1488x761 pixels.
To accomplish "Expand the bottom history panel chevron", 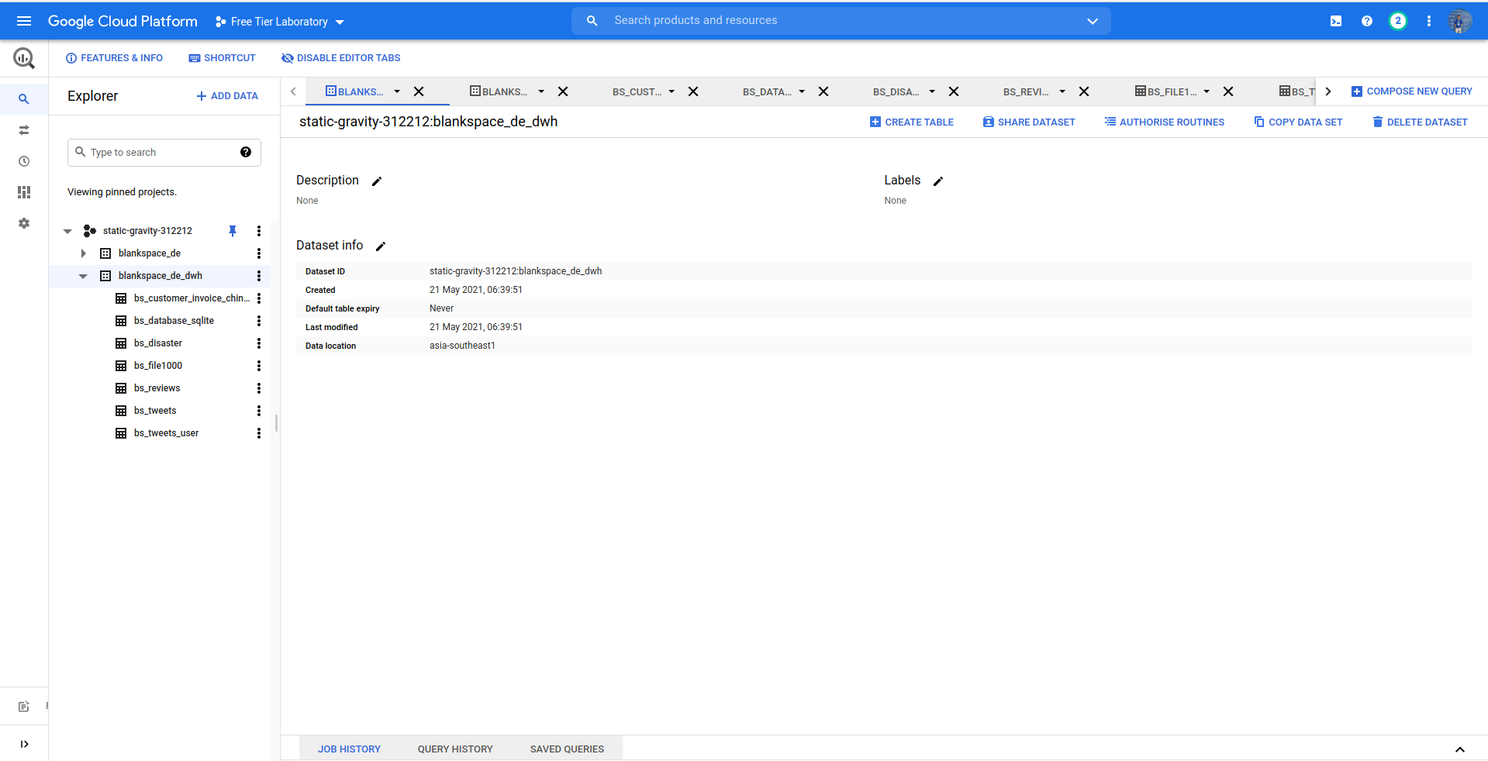I will [x=1460, y=749].
